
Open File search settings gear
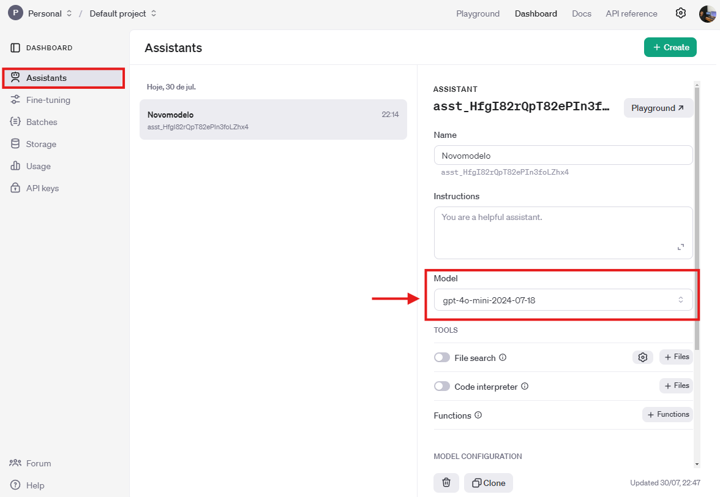pyautogui.click(x=642, y=357)
